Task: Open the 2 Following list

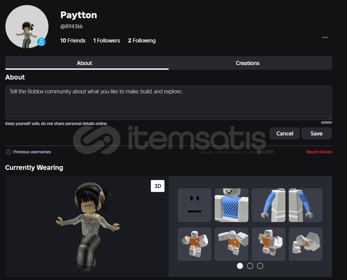Action: [x=142, y=40]
